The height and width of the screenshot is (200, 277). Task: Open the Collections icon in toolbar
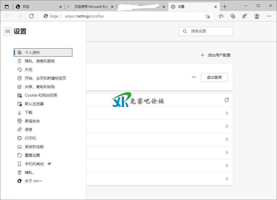coord(233,16)
